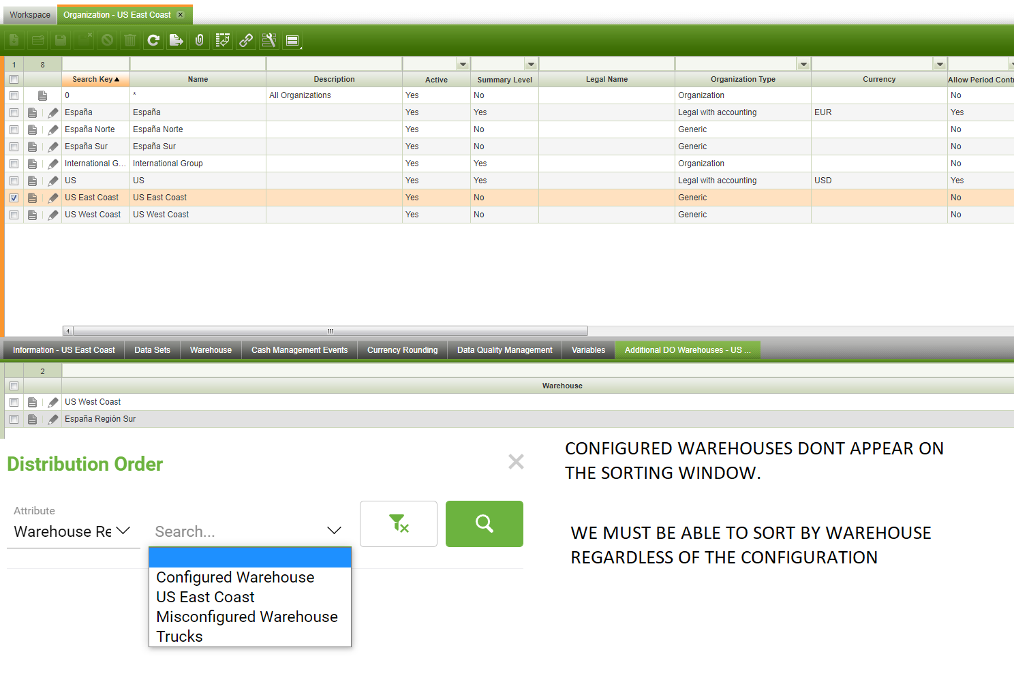Uncheck the US East Coast row checkbox

(14, 198)
